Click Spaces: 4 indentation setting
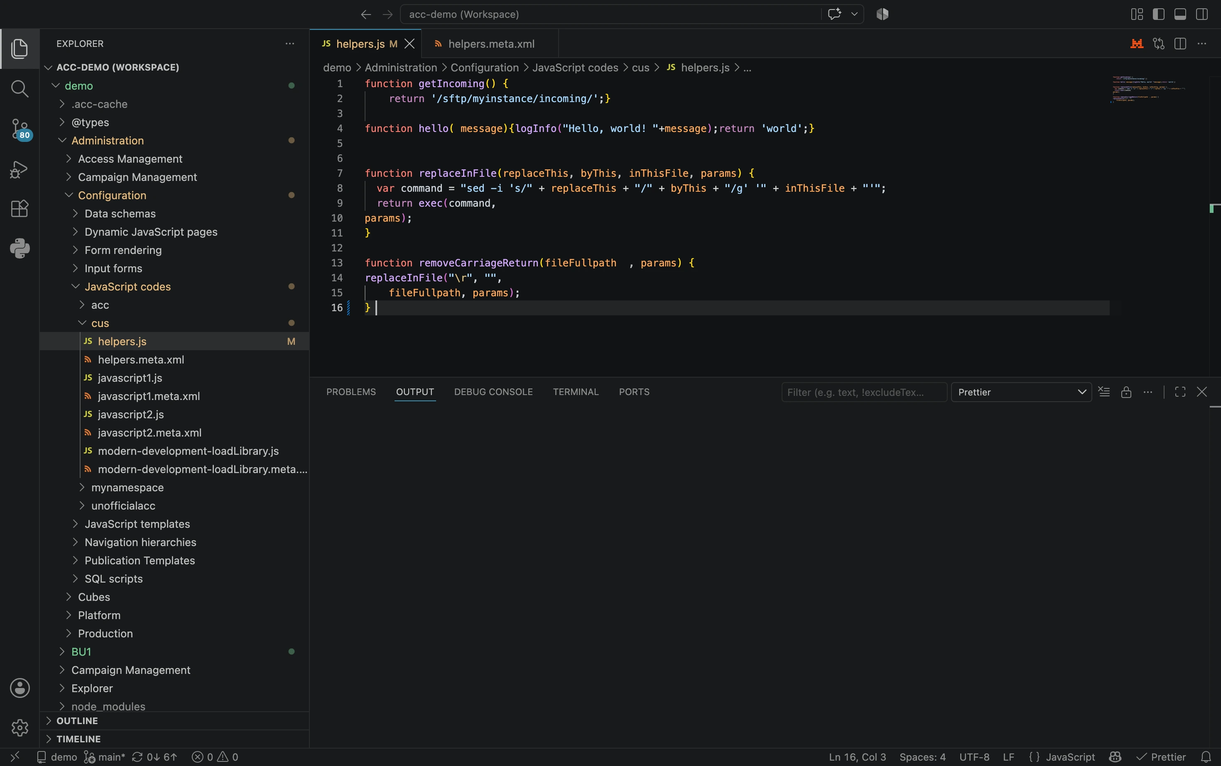 922,757
